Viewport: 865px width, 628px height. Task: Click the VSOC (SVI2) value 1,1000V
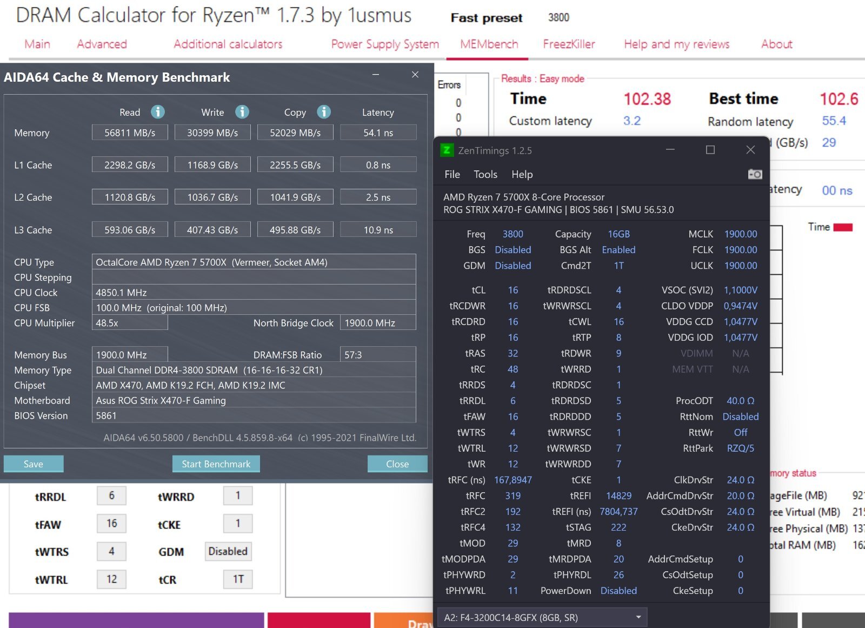point(741,290)
